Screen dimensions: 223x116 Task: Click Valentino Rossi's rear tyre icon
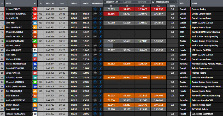pyautogui.click(x=100, y=77)
